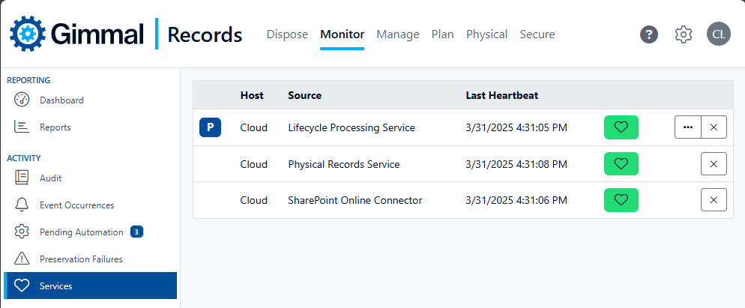Switch to the Manage tab
Viewport: 745px width, 308px height.
point(397,34)
